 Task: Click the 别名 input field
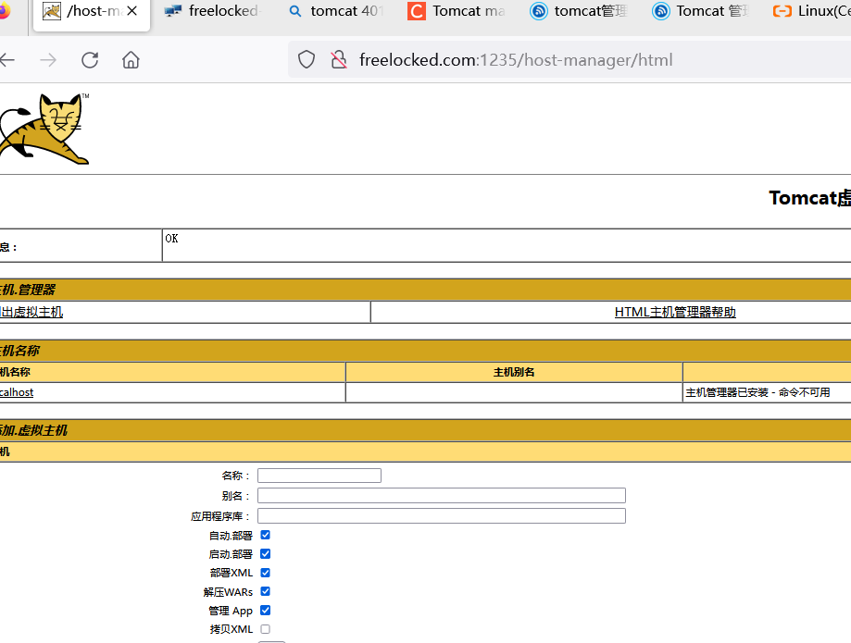[441, 496]
